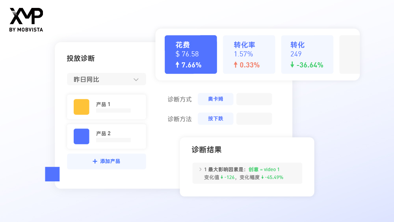Click the 添加产品 button
Image resolution: width=394 pixels, height=222 pixels.
106,161
